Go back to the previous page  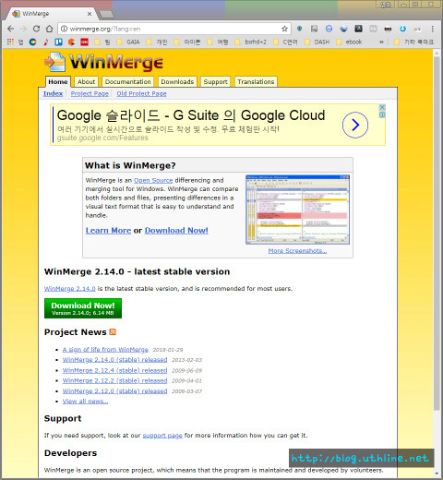tap(11, 29)
